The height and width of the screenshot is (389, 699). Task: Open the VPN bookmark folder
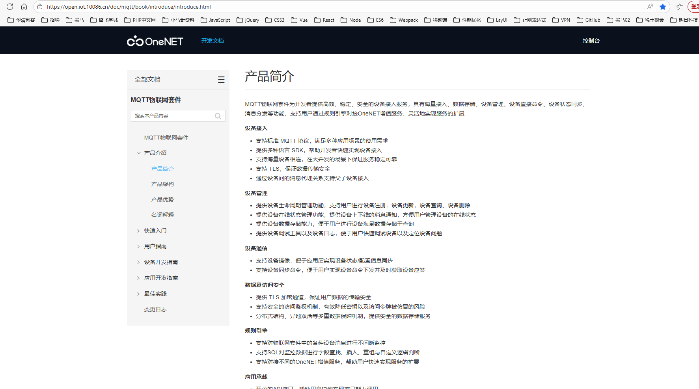[561, 20]
